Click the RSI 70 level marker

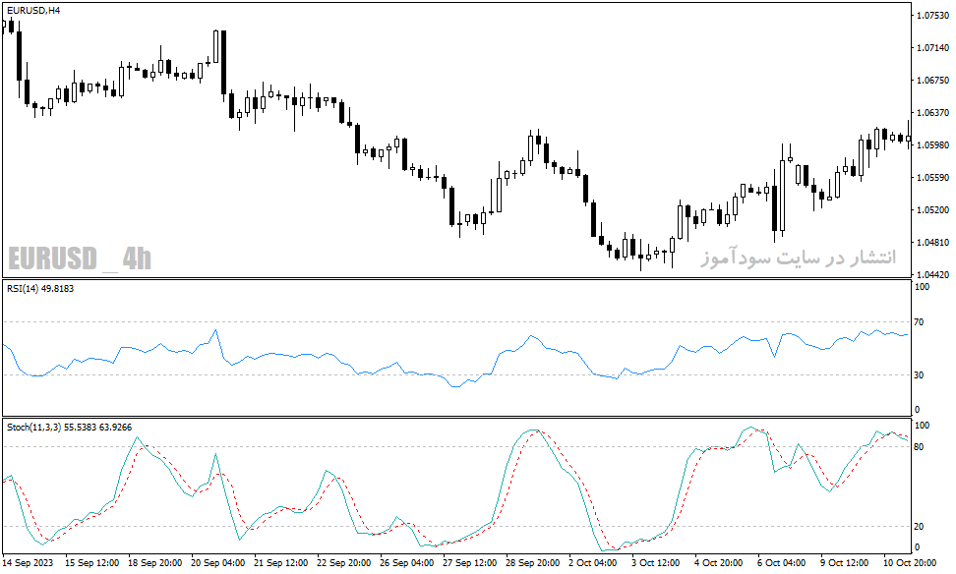click(920, 321)
